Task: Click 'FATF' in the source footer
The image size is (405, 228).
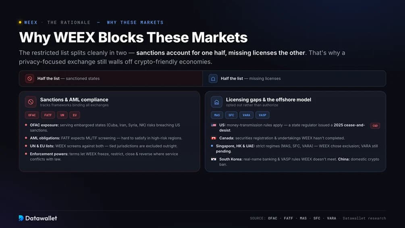Action: [x=288, y=218]
